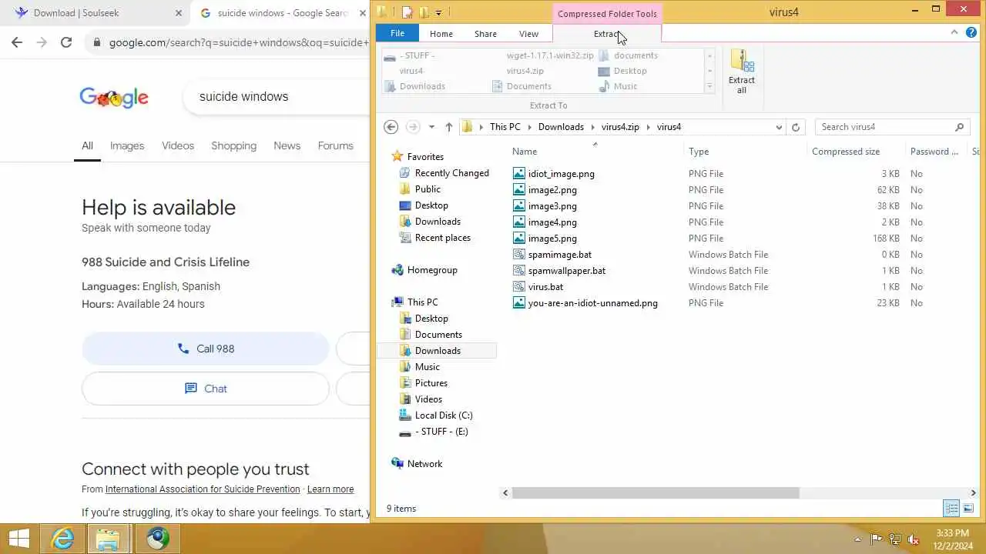Collapse the ribbon with chevron
986x554 pixels.
point(954,32)
